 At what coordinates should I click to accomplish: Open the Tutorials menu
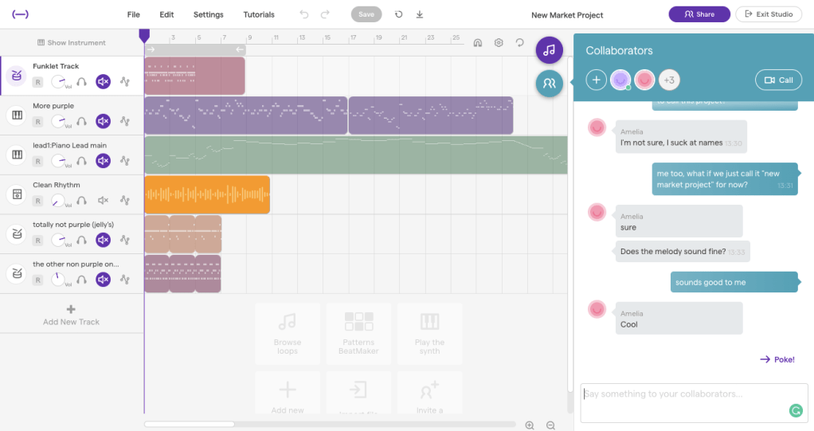259,14
